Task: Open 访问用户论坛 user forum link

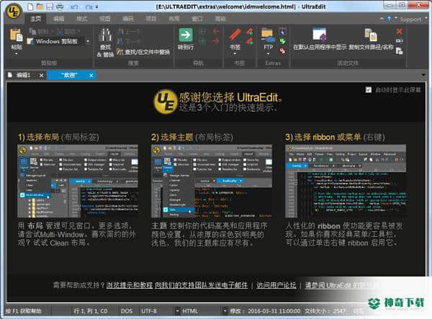Action: point(276,285)
